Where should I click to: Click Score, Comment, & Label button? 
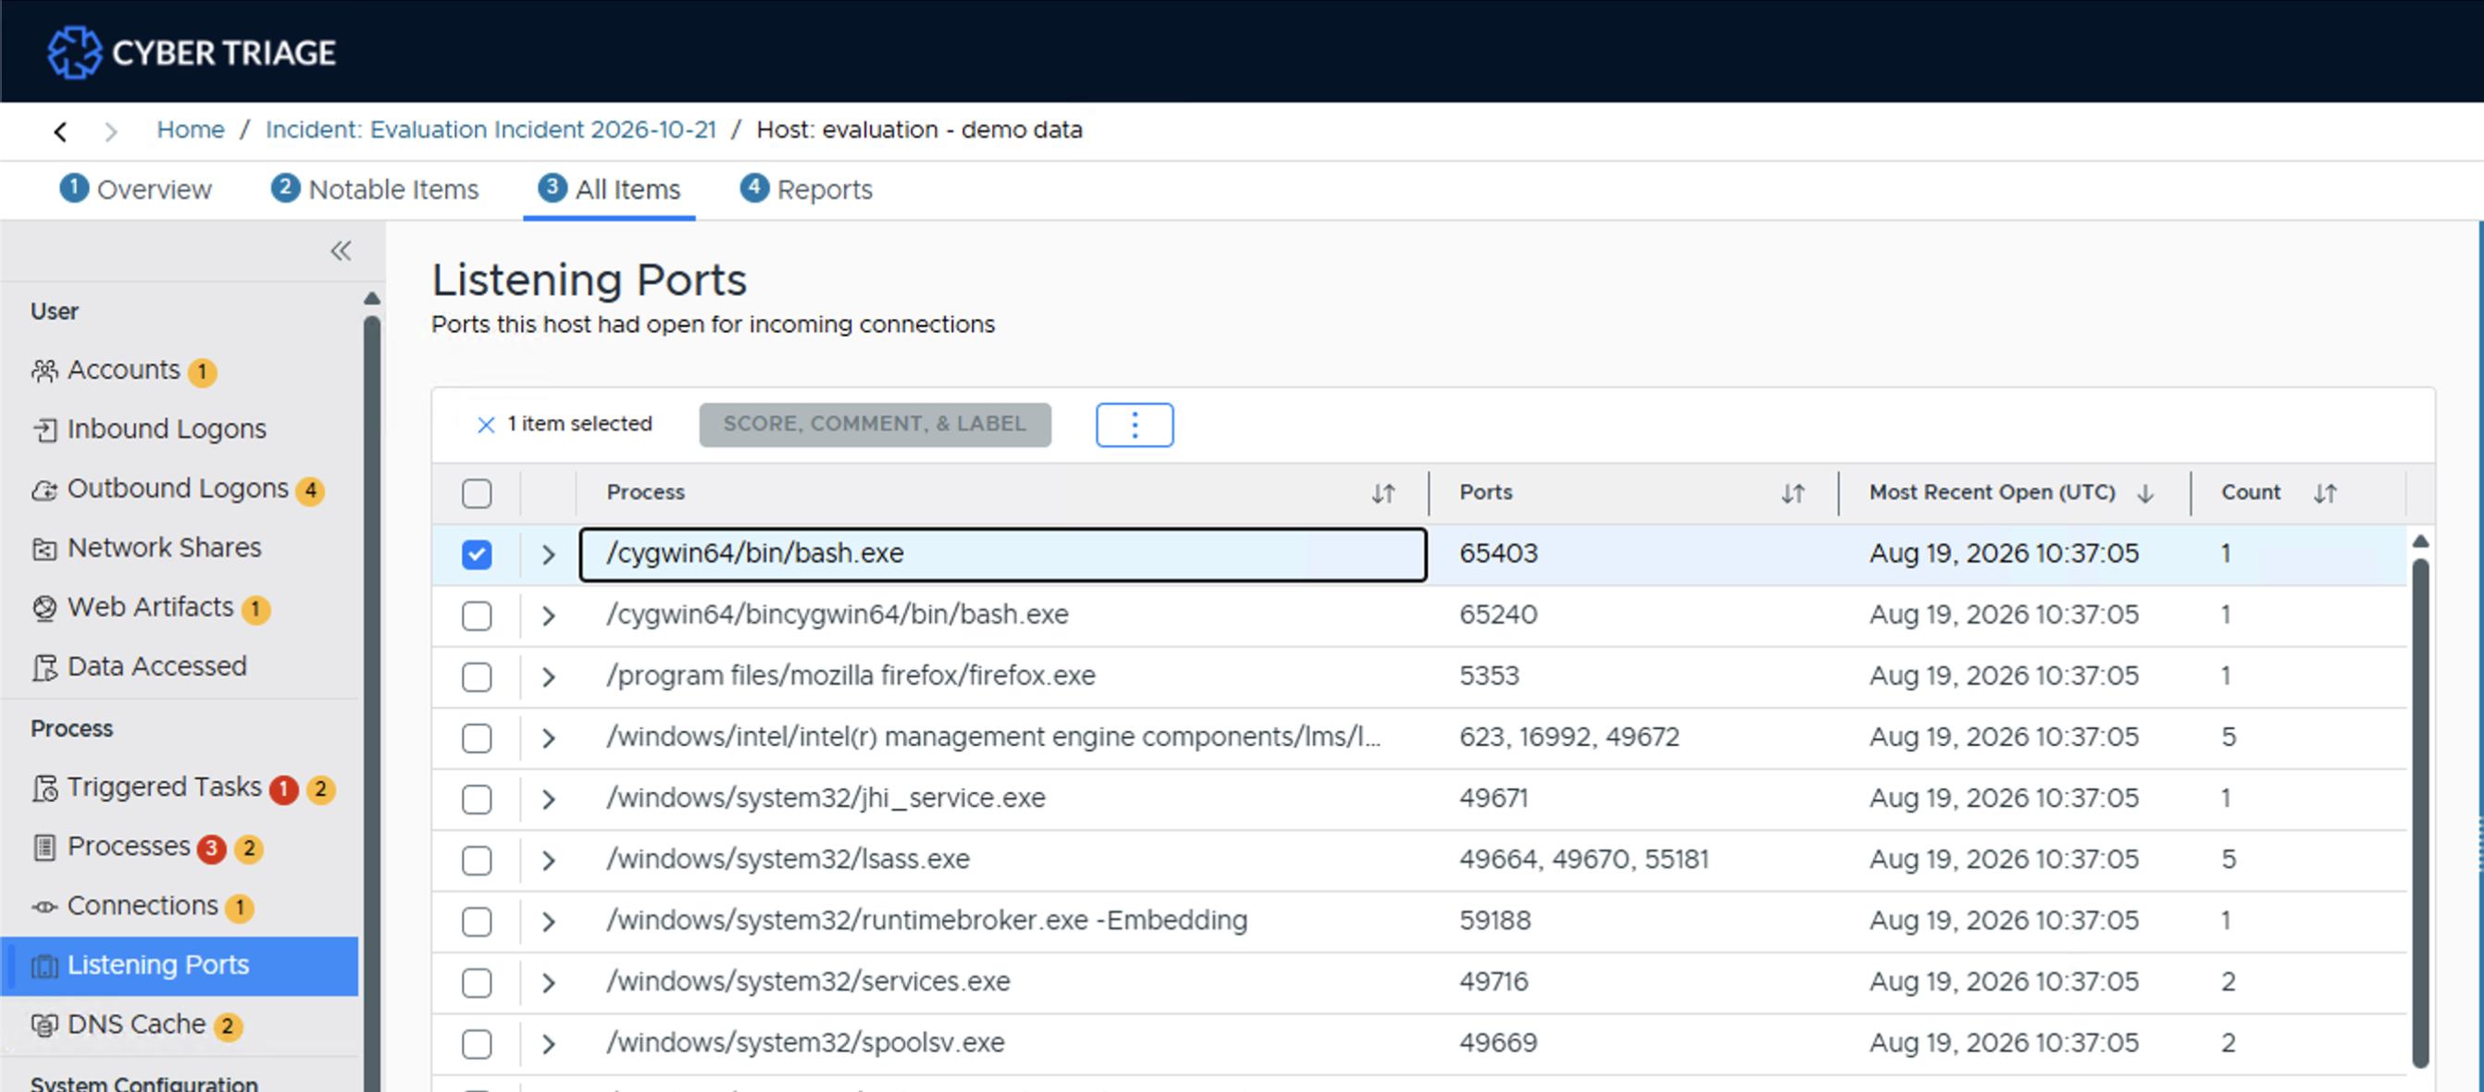[875, 424]
